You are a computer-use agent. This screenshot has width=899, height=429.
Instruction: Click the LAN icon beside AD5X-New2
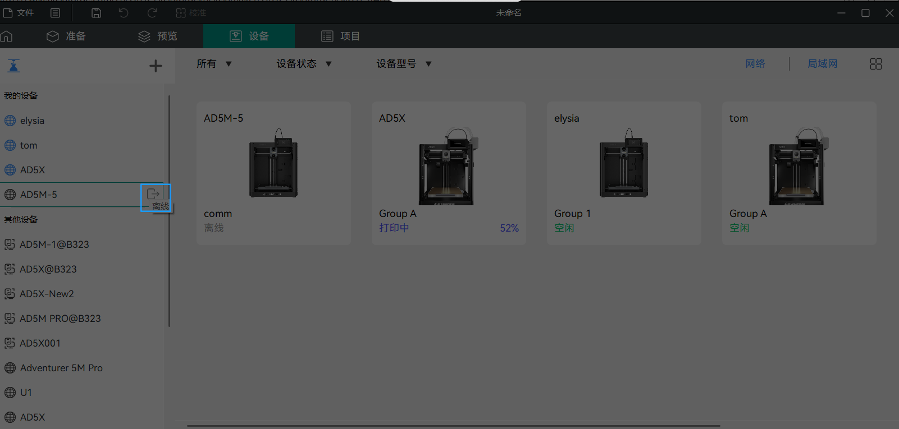10,294
